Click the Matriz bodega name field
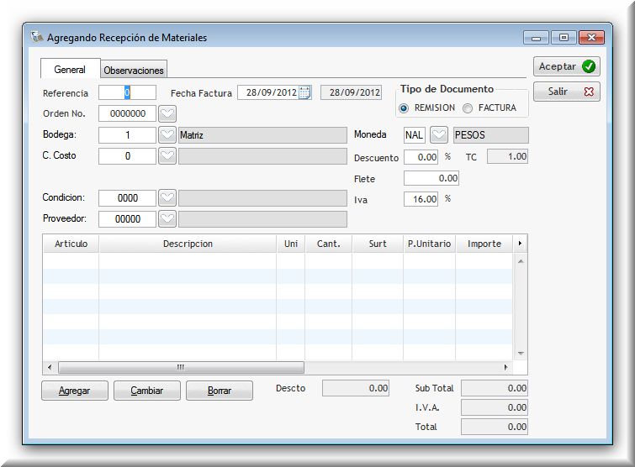Image resolution: width=635 pixels, height=467 pixels. [x=262, y=135]
